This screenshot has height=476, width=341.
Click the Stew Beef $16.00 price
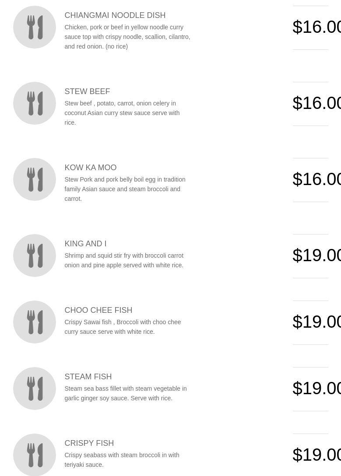pyautogui.click(x=316, y=103)
